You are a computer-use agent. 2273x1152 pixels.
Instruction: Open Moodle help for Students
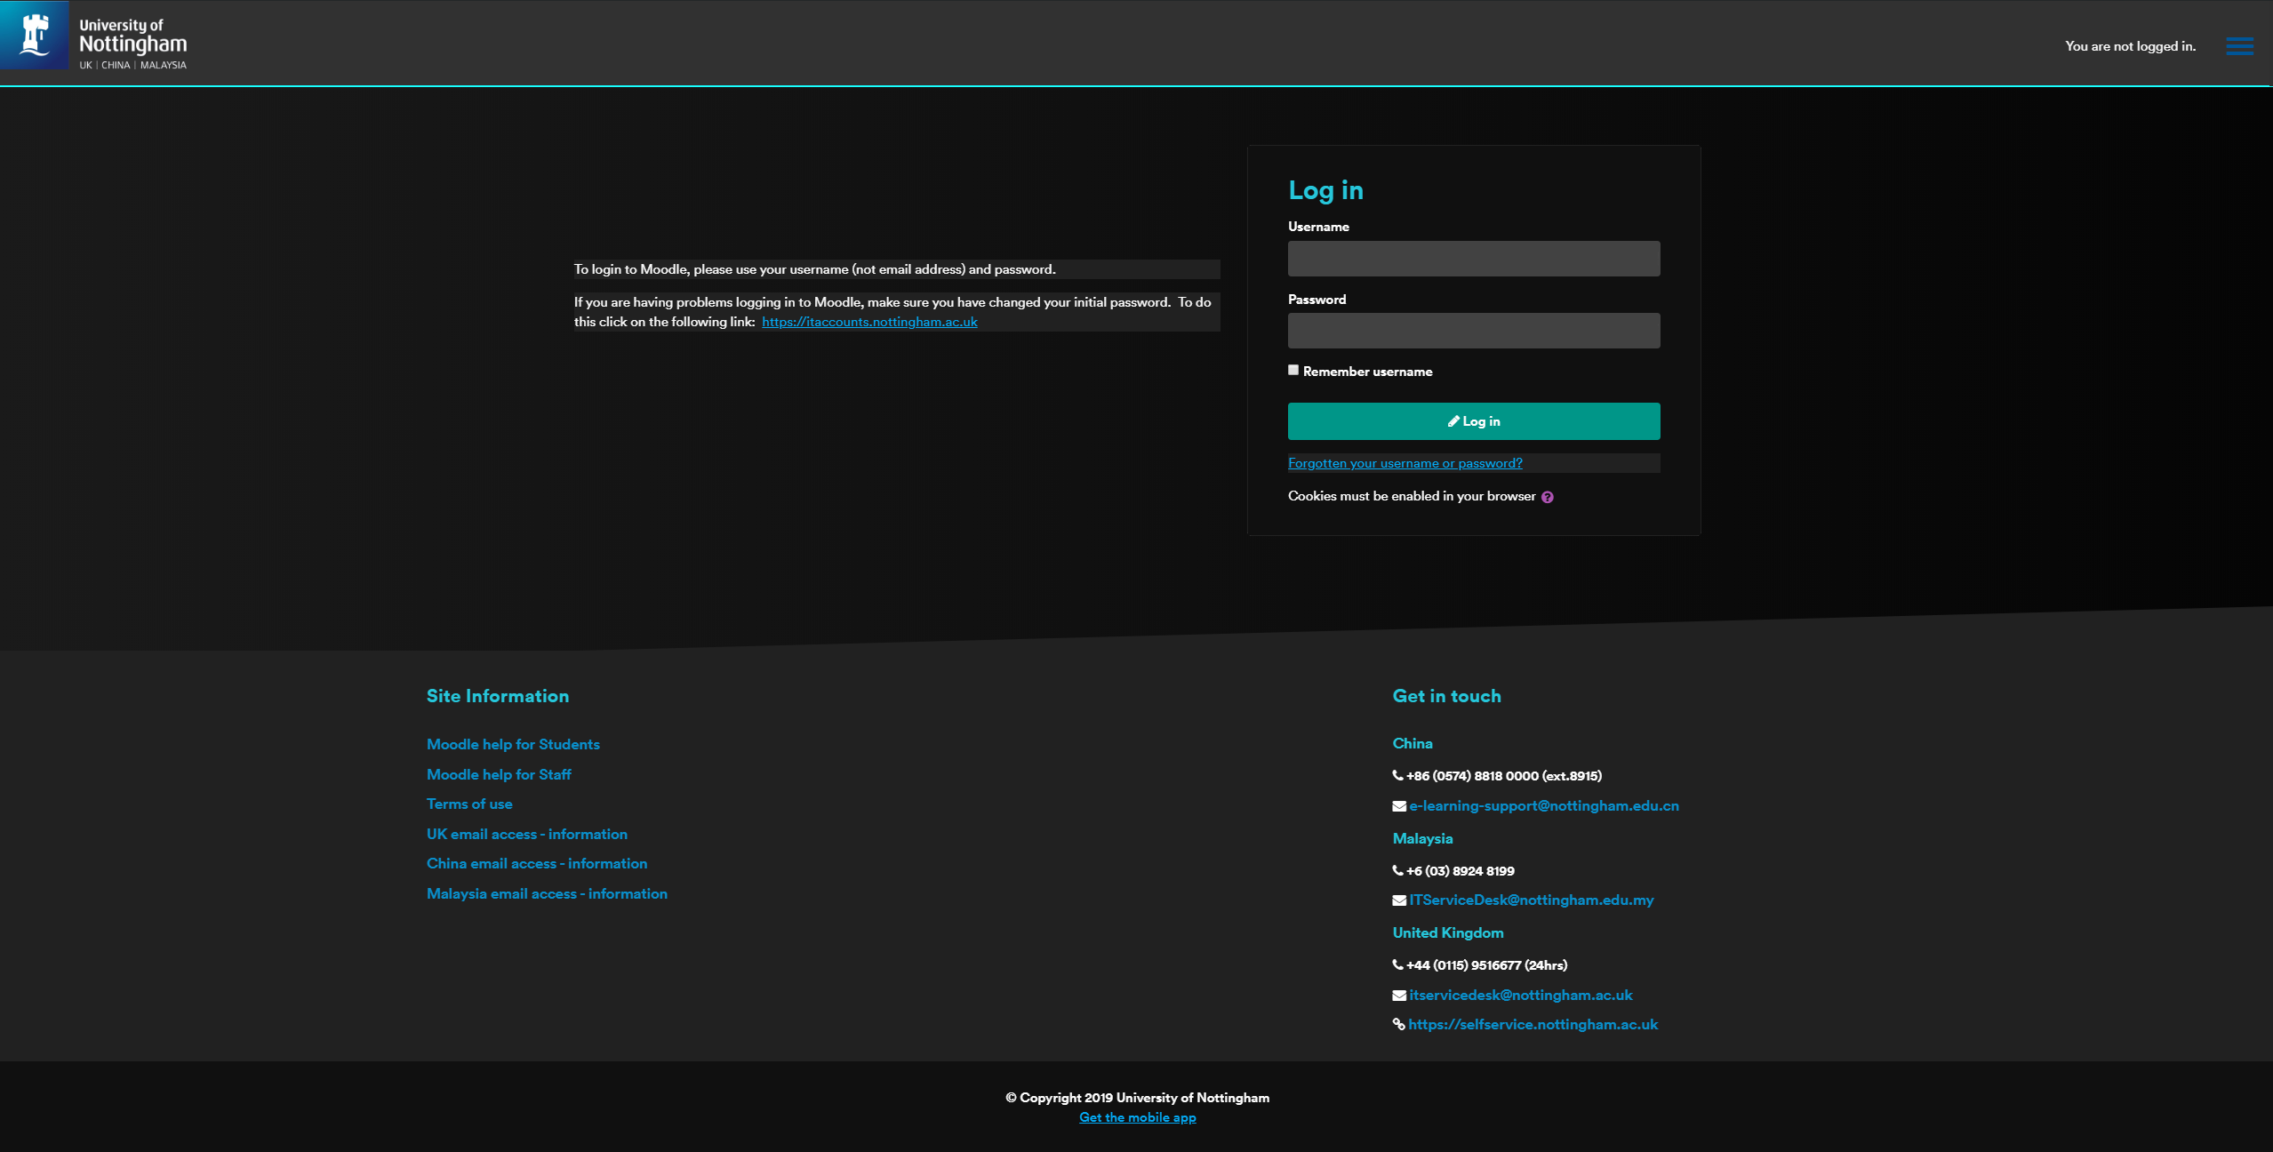click(x=513, y=745)
